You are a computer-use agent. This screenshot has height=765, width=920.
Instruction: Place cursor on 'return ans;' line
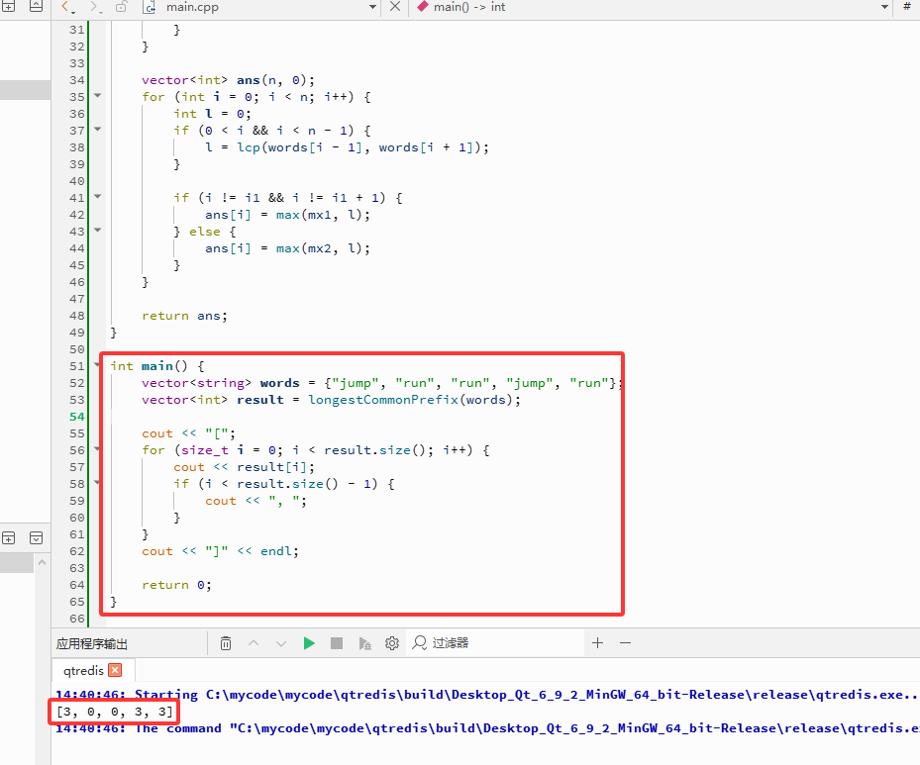pos(184,316)
